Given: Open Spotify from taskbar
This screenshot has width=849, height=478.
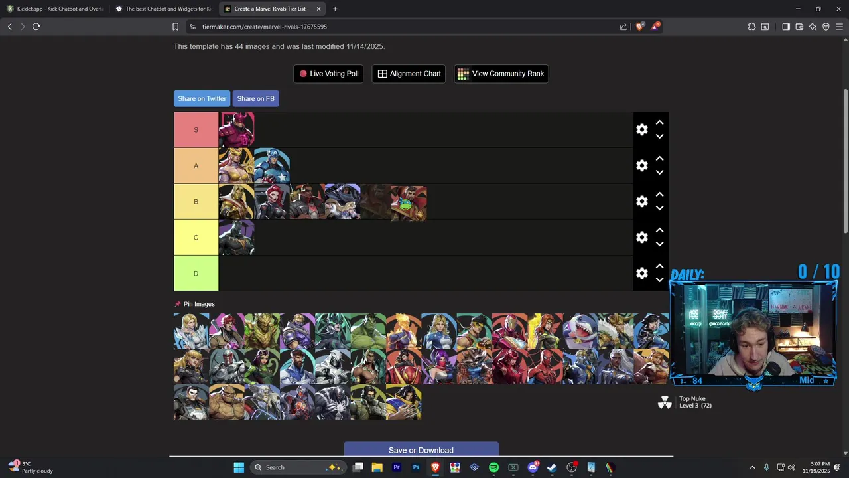Looking at the screenshot, I should tap(493, 467).
